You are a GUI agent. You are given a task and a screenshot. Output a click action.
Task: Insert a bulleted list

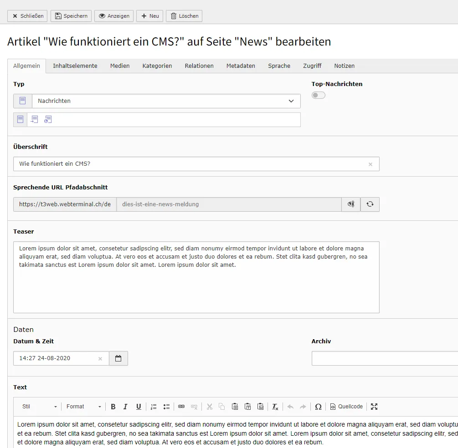(x=166, y=407)
